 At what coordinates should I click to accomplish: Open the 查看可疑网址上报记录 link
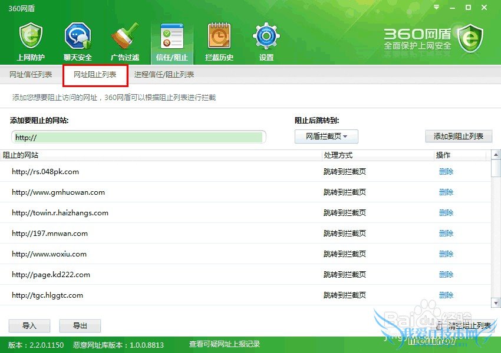pos(224,344)
